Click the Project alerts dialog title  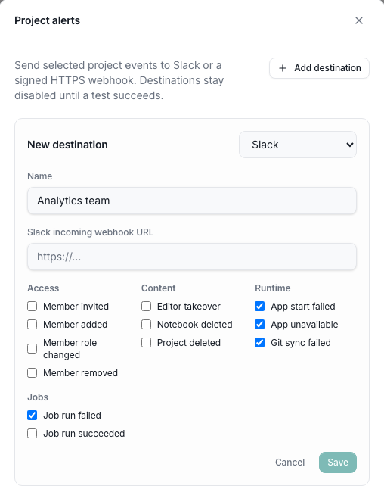48,20
